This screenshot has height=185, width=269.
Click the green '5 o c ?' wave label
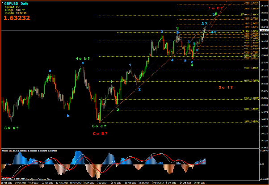(99, 126)
